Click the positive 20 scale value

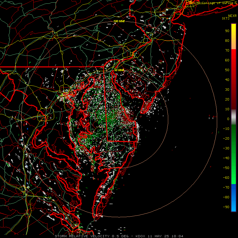[x=227, y=99]
